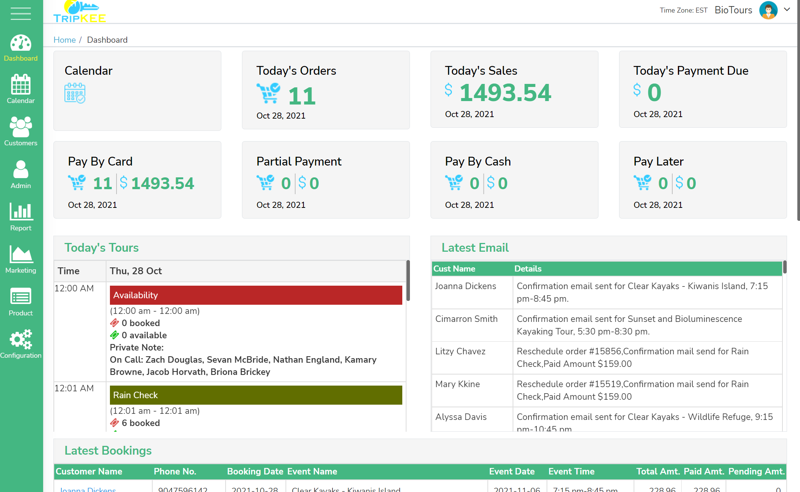The height and width of the screenshot is (492, 800).
Task: Select the Rain Check event bar
Action: (x=256, y=395)
